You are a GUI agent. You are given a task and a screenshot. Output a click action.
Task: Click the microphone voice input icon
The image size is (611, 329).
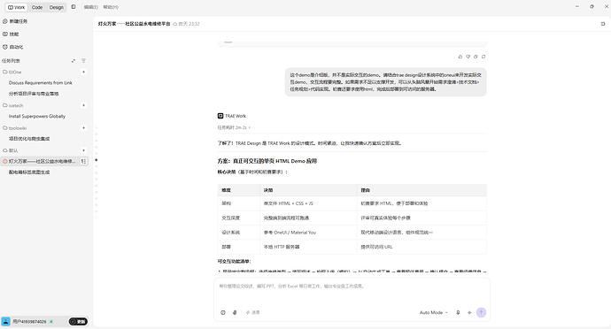(x=459, y=312)
